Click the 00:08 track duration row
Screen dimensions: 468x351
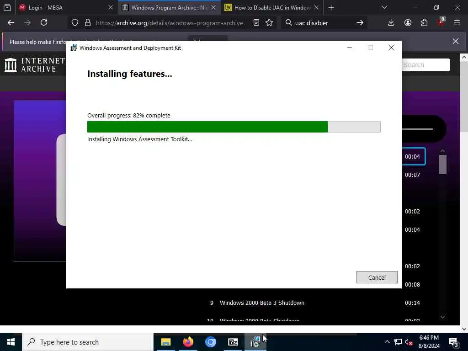coord(413,284)
